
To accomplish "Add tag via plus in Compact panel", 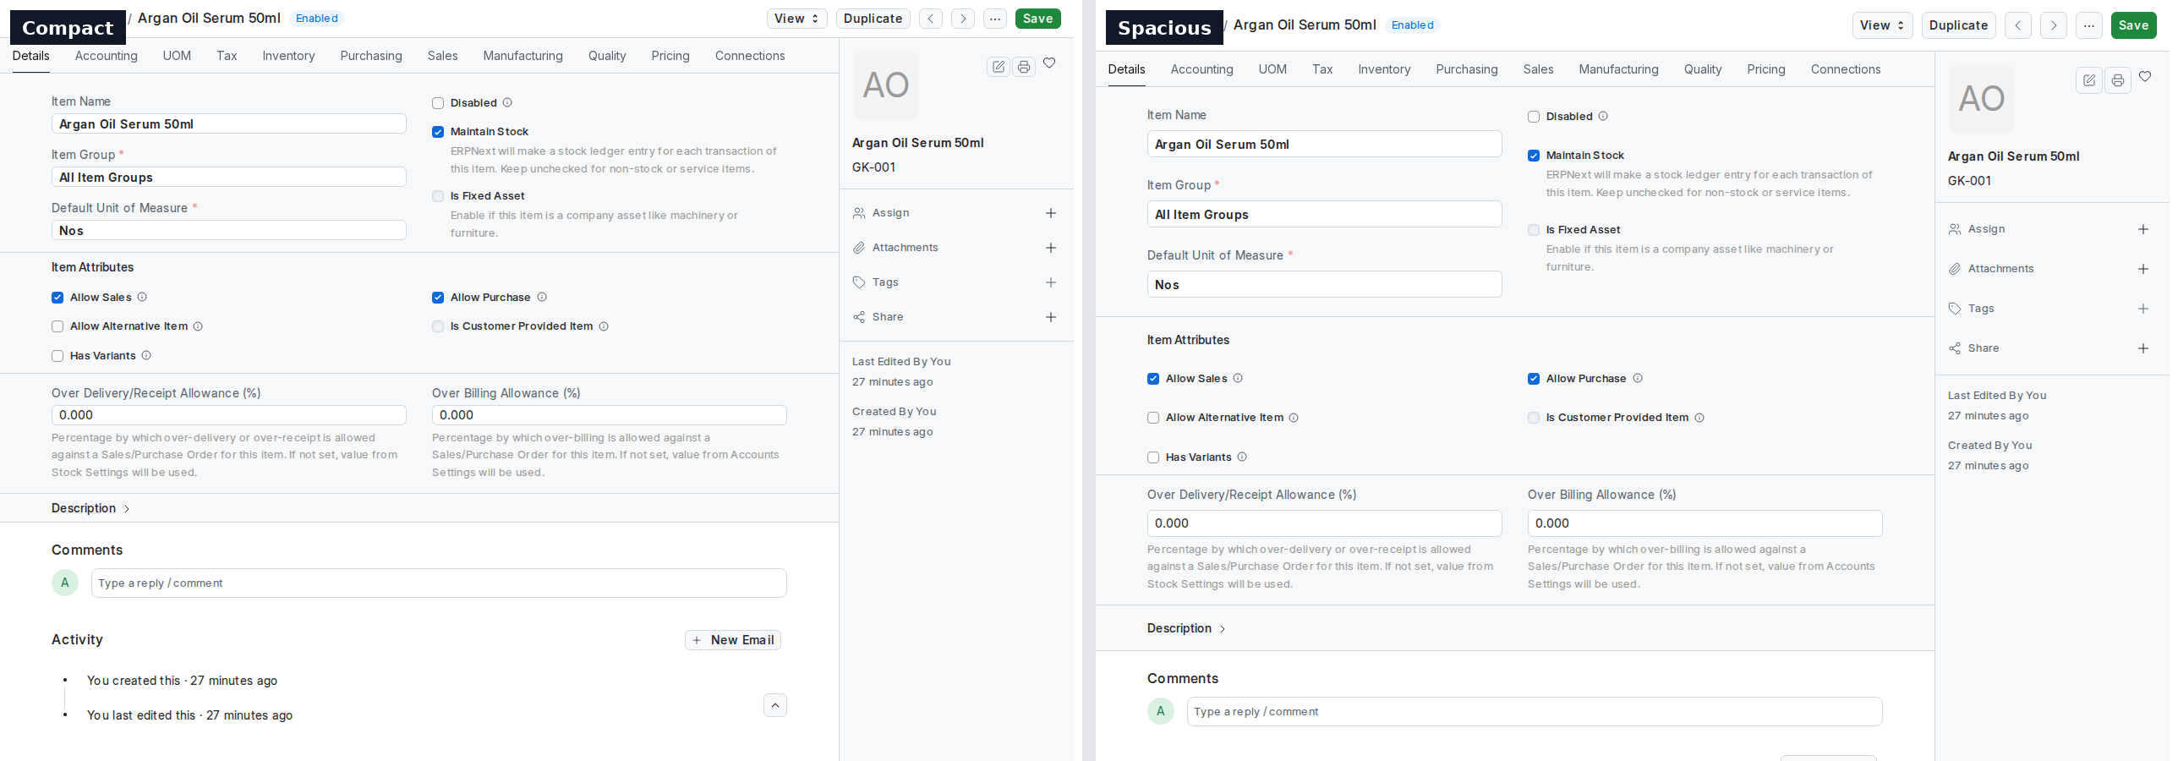I will (1051, 282).
